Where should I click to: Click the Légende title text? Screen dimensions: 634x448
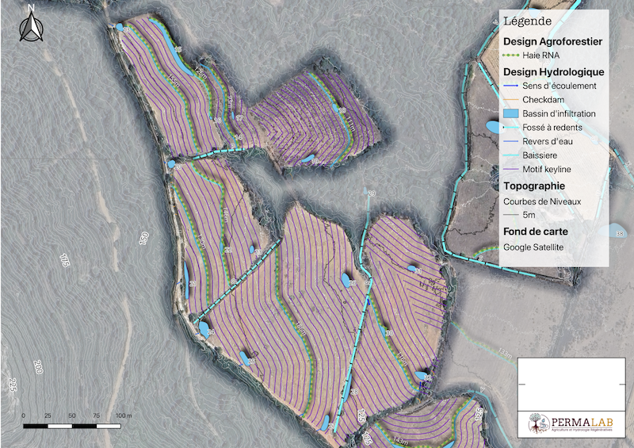(527, 21)
